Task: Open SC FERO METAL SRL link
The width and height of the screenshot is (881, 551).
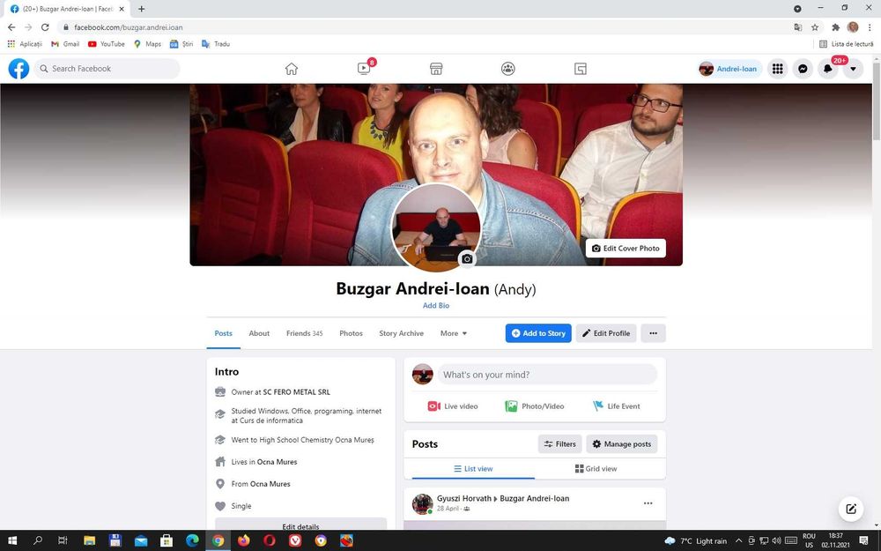Action: coord(297,392)
